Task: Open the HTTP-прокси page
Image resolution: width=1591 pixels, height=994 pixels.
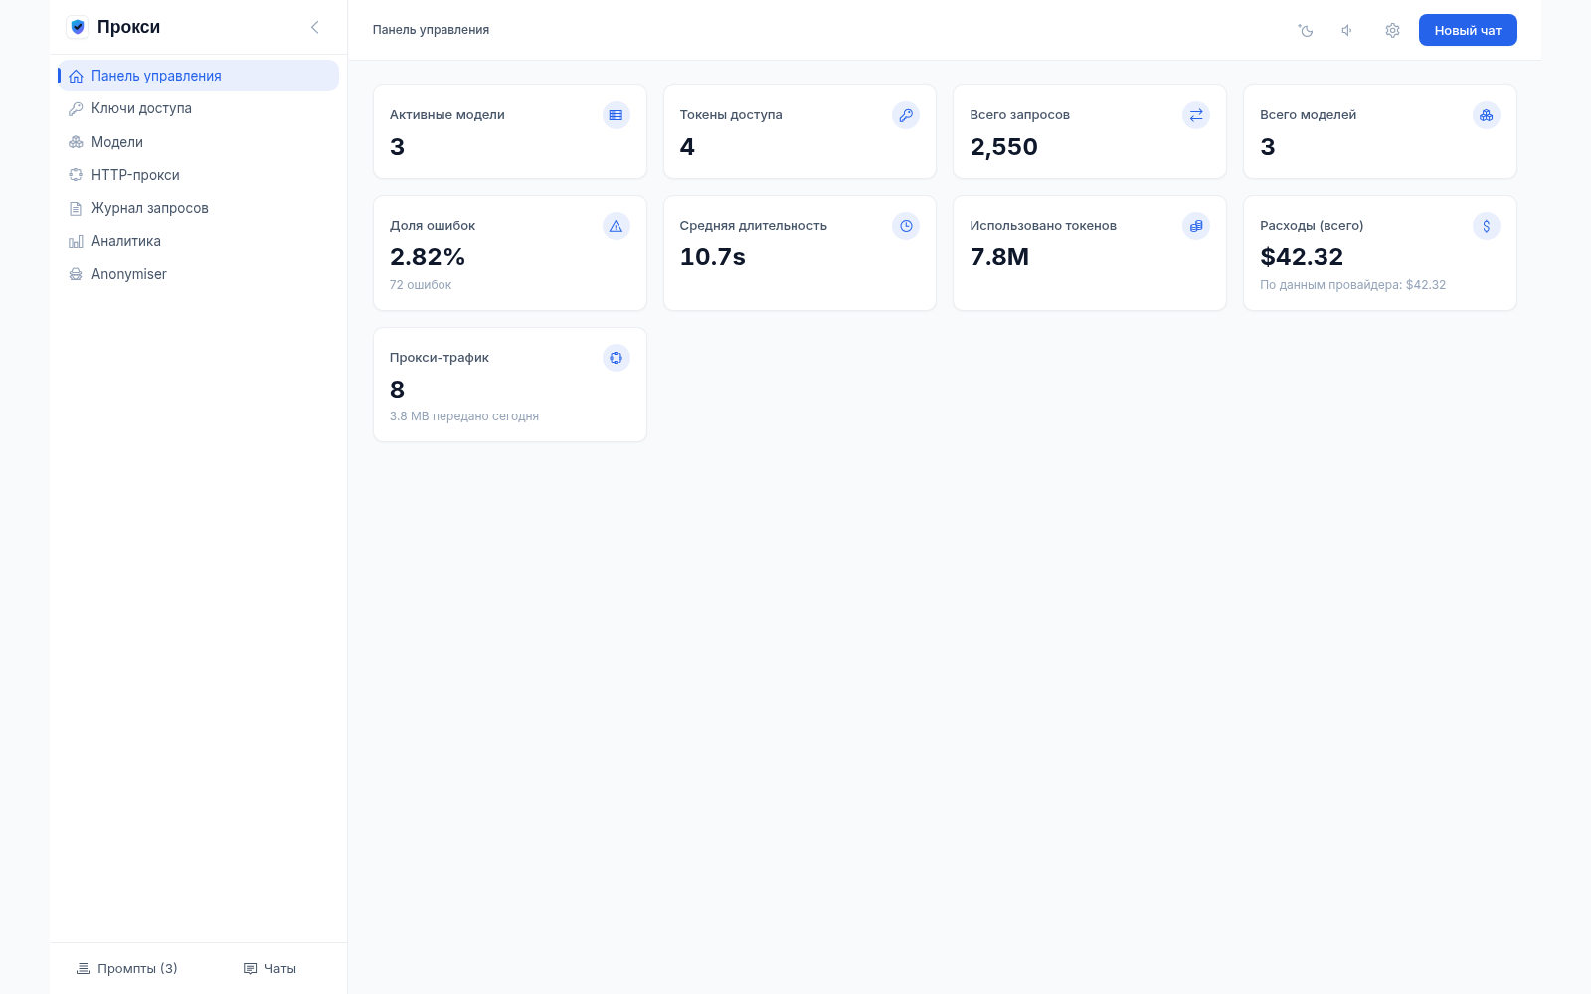Action: 198,175
